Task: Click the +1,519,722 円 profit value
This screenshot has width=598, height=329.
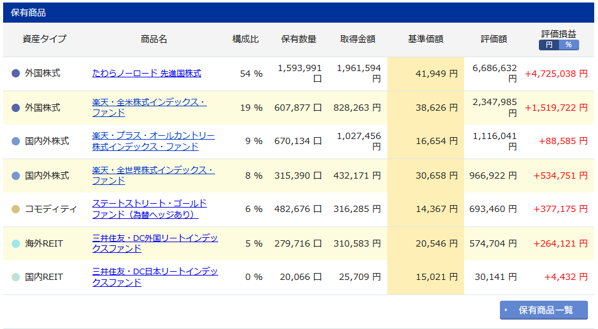Action: [556, 108]
